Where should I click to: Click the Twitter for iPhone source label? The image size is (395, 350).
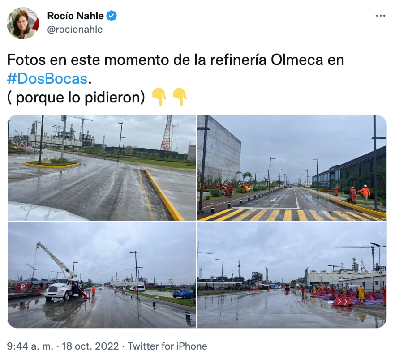167,346
